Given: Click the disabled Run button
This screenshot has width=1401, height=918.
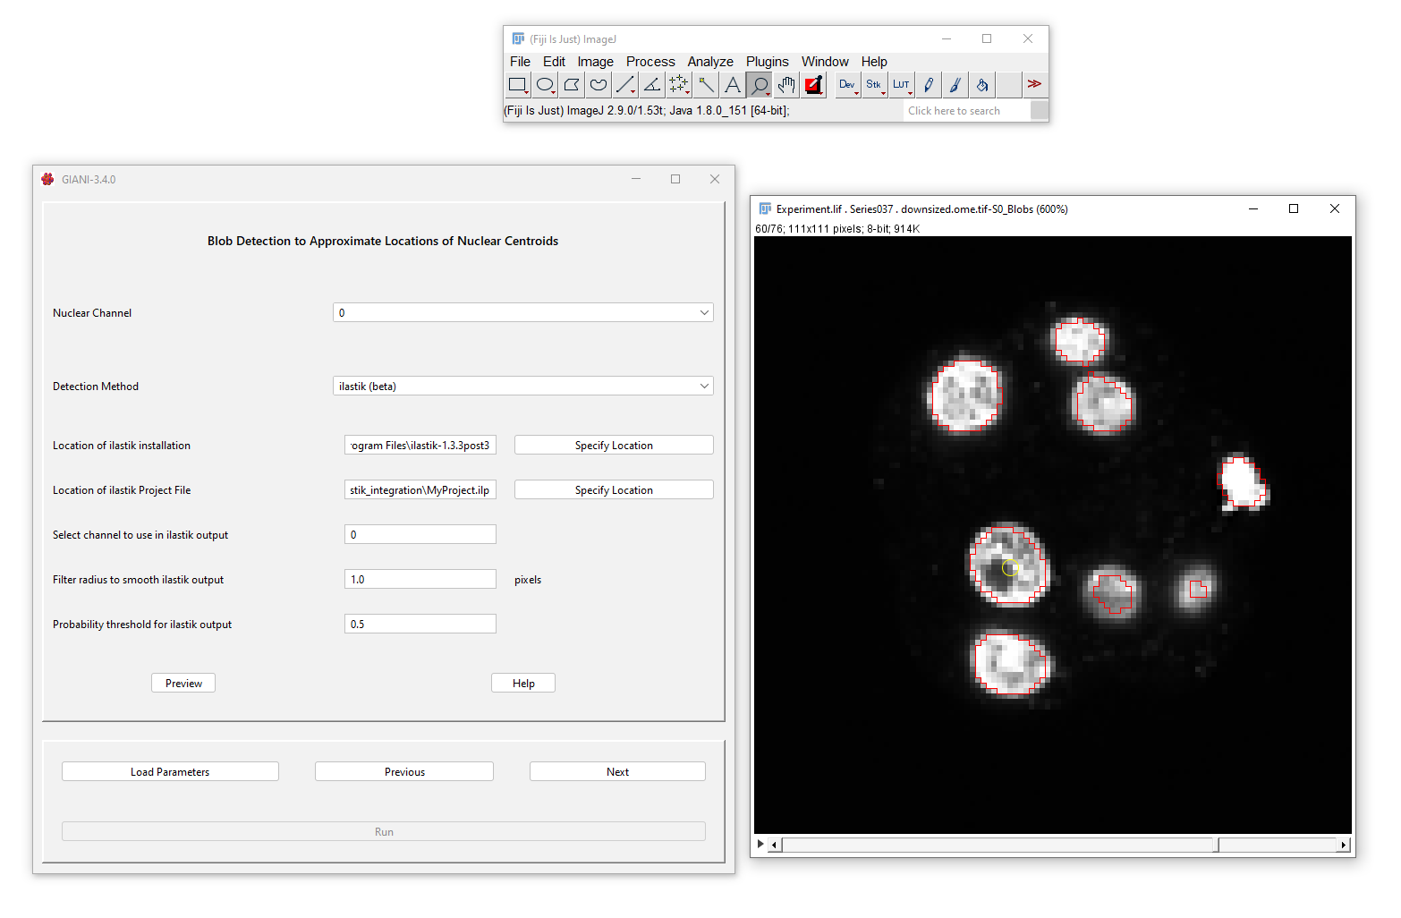Looking at the screenshot, I should click(384, 831).
